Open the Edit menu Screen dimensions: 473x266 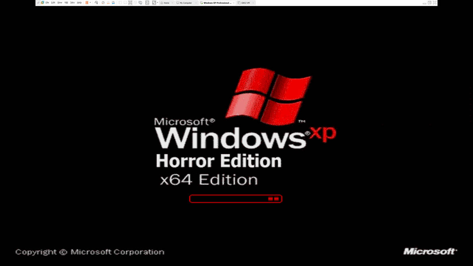[53, 3]
